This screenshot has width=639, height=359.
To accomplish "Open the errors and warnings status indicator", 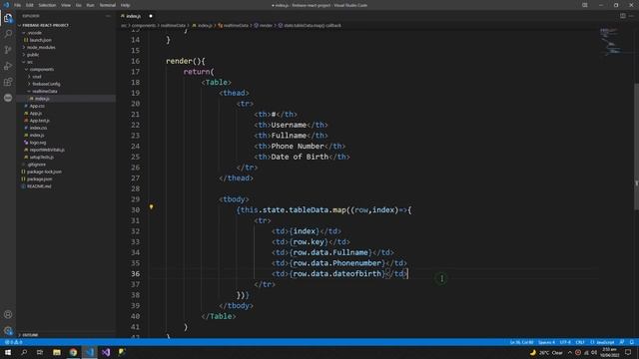I will coord(13,342).
